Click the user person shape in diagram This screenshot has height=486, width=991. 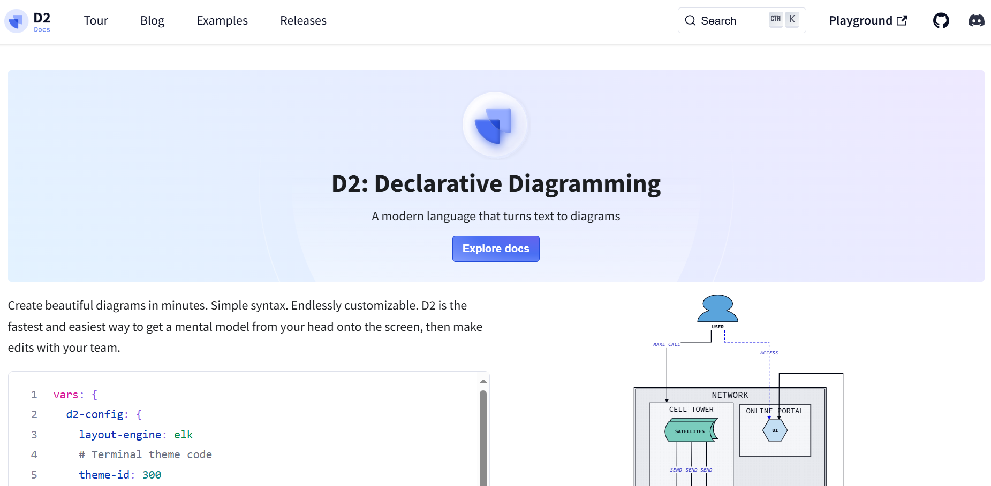point(717,308)
